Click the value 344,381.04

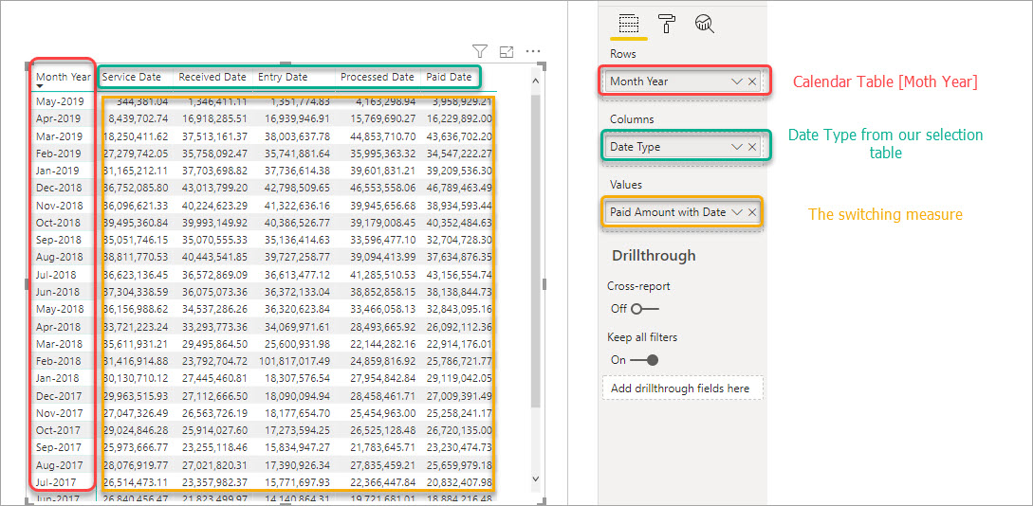141,102
